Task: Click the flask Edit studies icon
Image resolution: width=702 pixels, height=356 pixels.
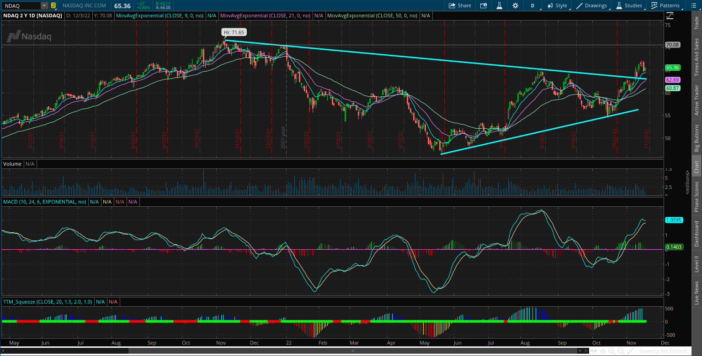Action: (x=500, y=5)
